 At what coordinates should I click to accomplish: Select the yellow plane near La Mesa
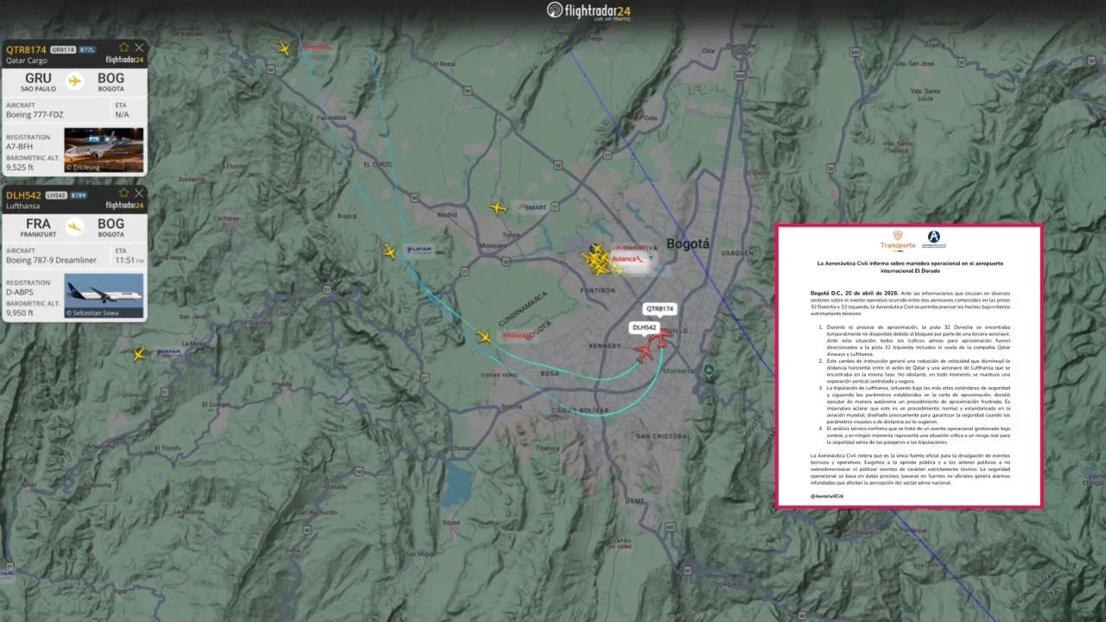pos(139,353)
